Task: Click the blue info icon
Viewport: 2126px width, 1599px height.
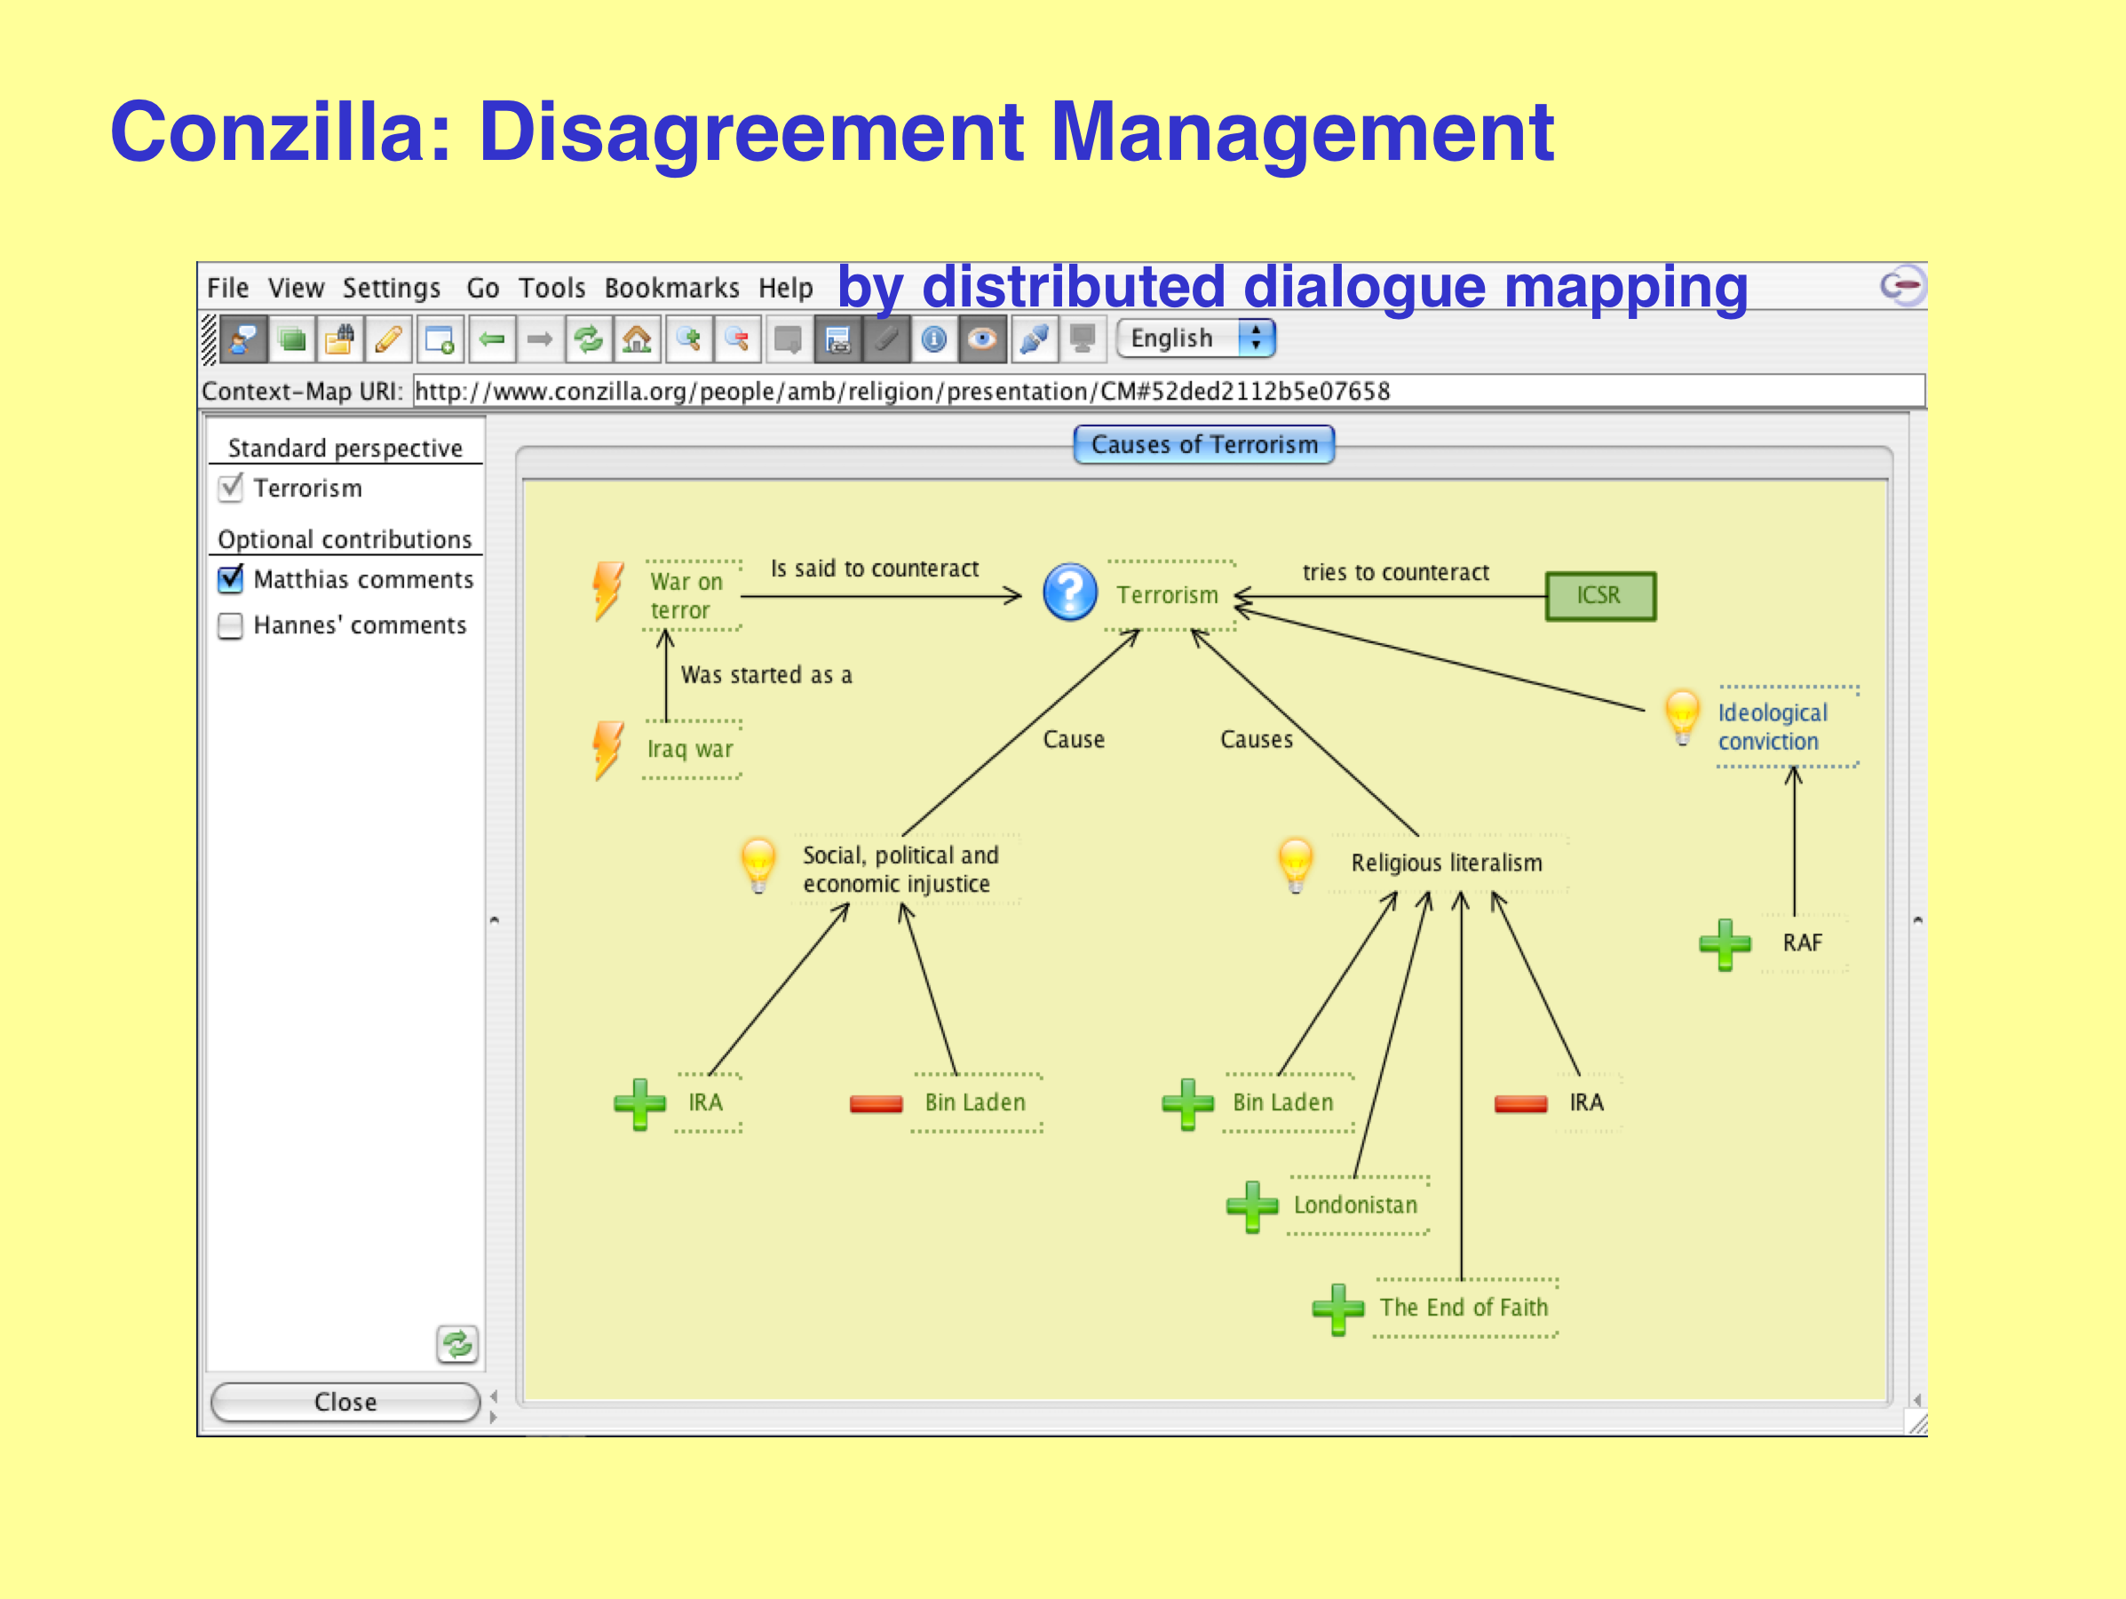Action: [x=933, y=339]
